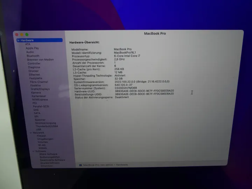Select Bedienungshilfen under Software
252x189 pixels.
(x=50, y=157)
